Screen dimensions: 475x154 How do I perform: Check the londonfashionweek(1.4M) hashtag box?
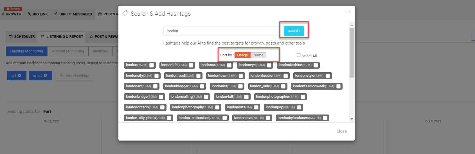[338, 86]
